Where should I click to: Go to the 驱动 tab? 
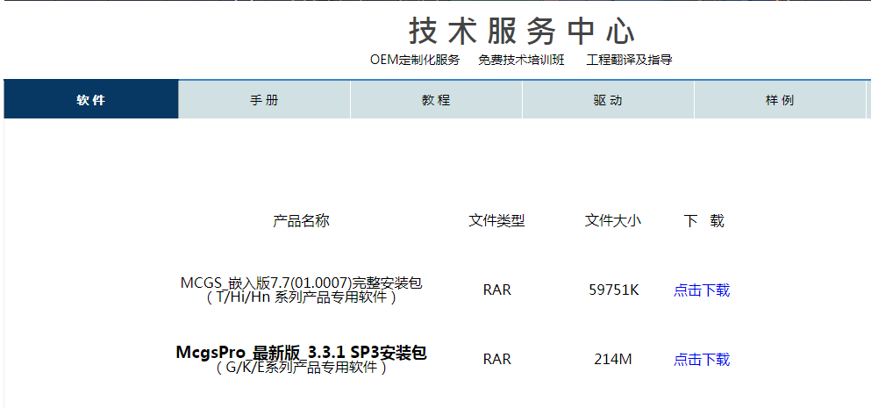[x=608, y=100]
